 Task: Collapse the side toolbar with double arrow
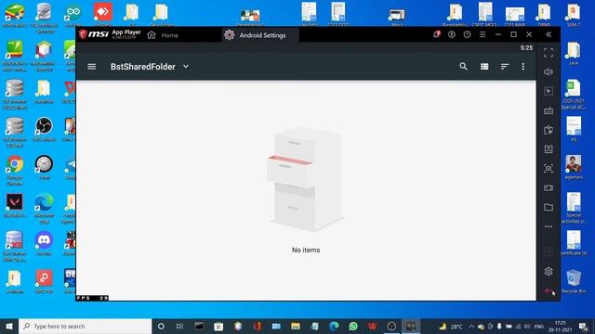pyautogui.click(x=549, y=34)
